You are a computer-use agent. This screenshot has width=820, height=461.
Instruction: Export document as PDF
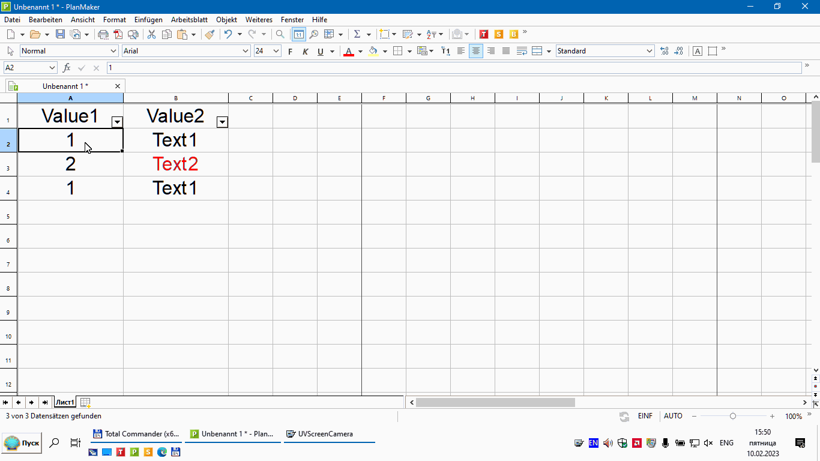(x=118, y=34)
